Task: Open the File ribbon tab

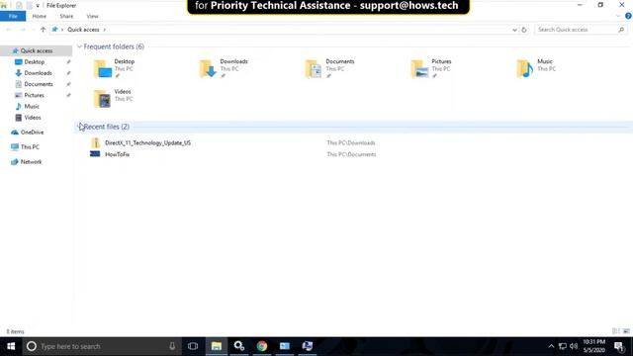Action: (13, 16)
